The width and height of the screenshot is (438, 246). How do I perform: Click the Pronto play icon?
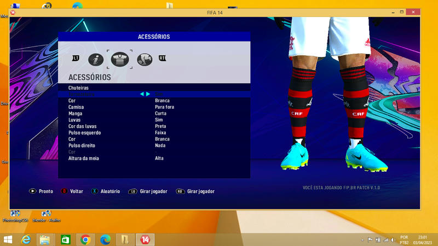click(33, 191)
